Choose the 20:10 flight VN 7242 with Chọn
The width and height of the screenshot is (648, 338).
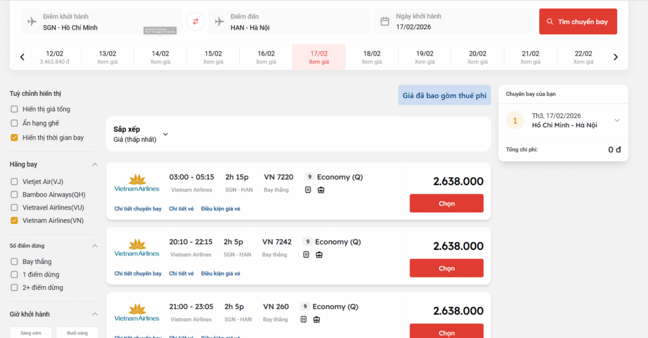(446, 269)
